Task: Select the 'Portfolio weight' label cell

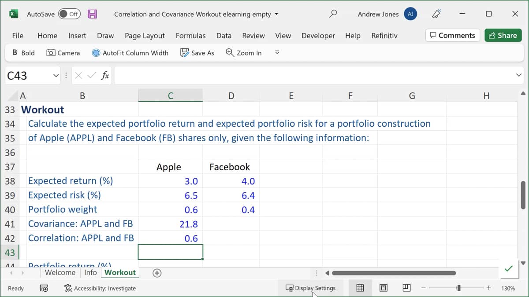Action: (x=82, y=209)
